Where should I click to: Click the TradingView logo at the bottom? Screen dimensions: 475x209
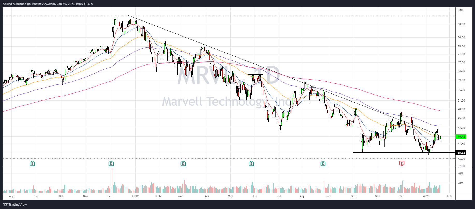(15, 204)
